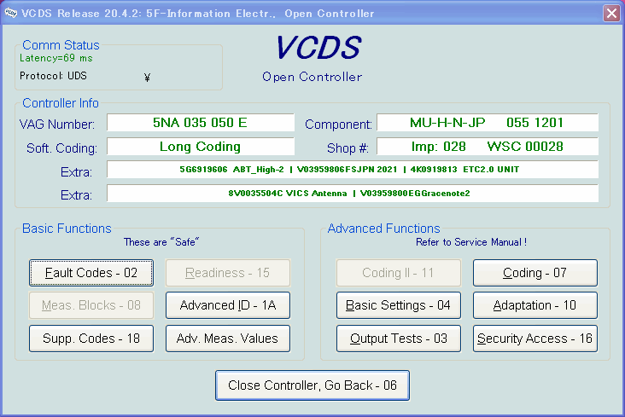Click the Advanced Functions group label
Image resolution: width=625 pixels, height=417 pixels.
pos(384,229)
